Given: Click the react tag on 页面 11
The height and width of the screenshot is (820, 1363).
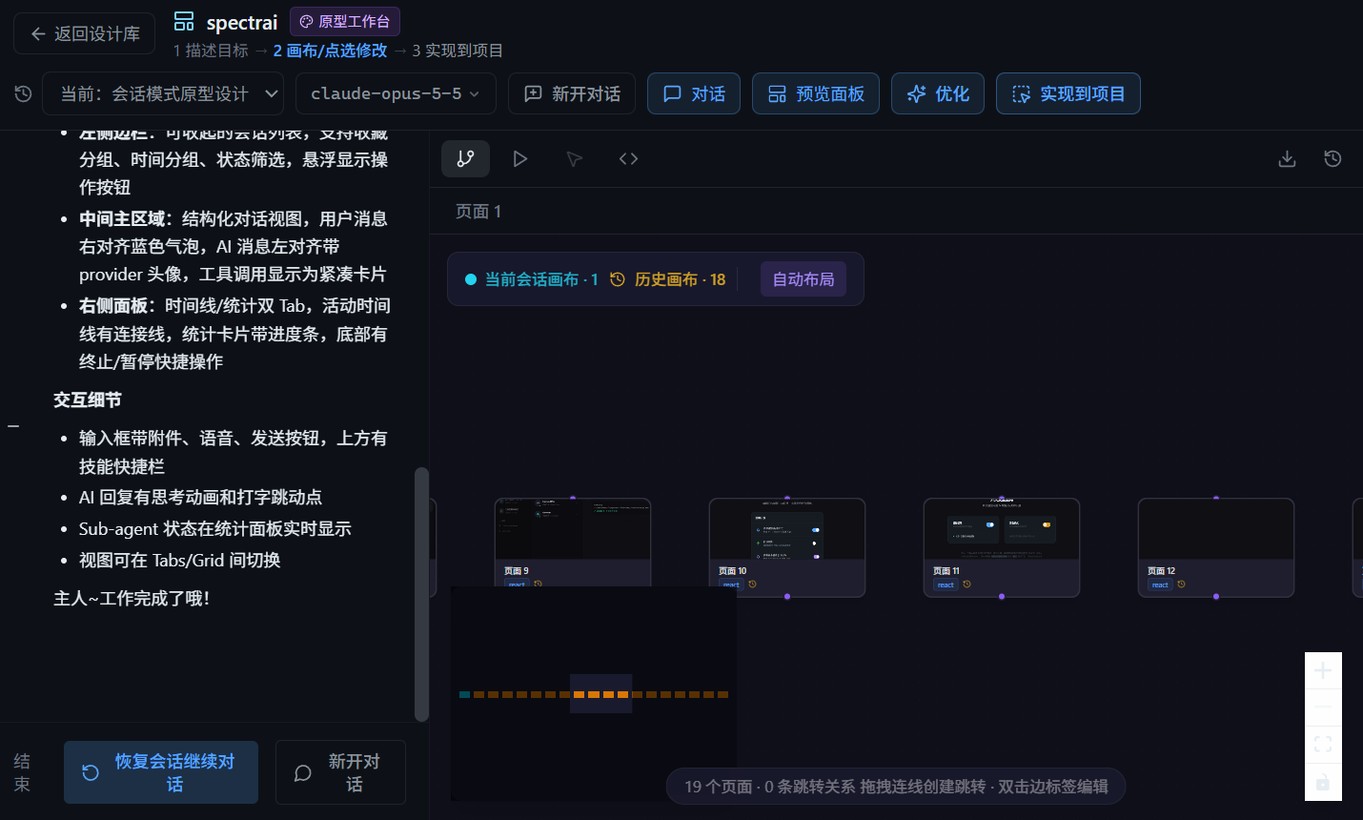Looking at the screenshot, I should 946,584.
